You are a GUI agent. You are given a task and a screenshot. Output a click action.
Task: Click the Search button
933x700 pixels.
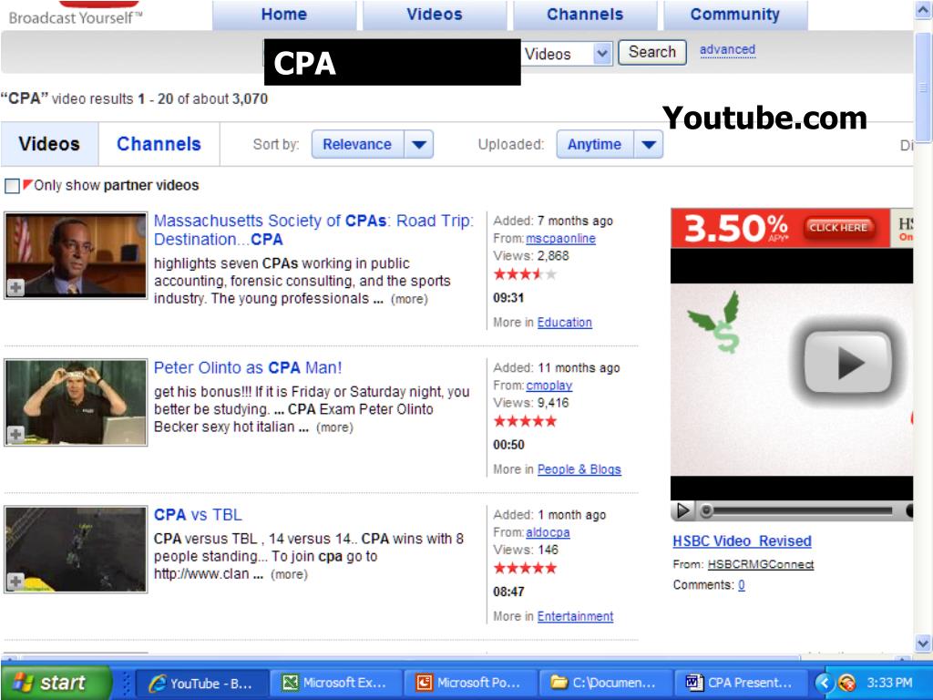point(652,52)
